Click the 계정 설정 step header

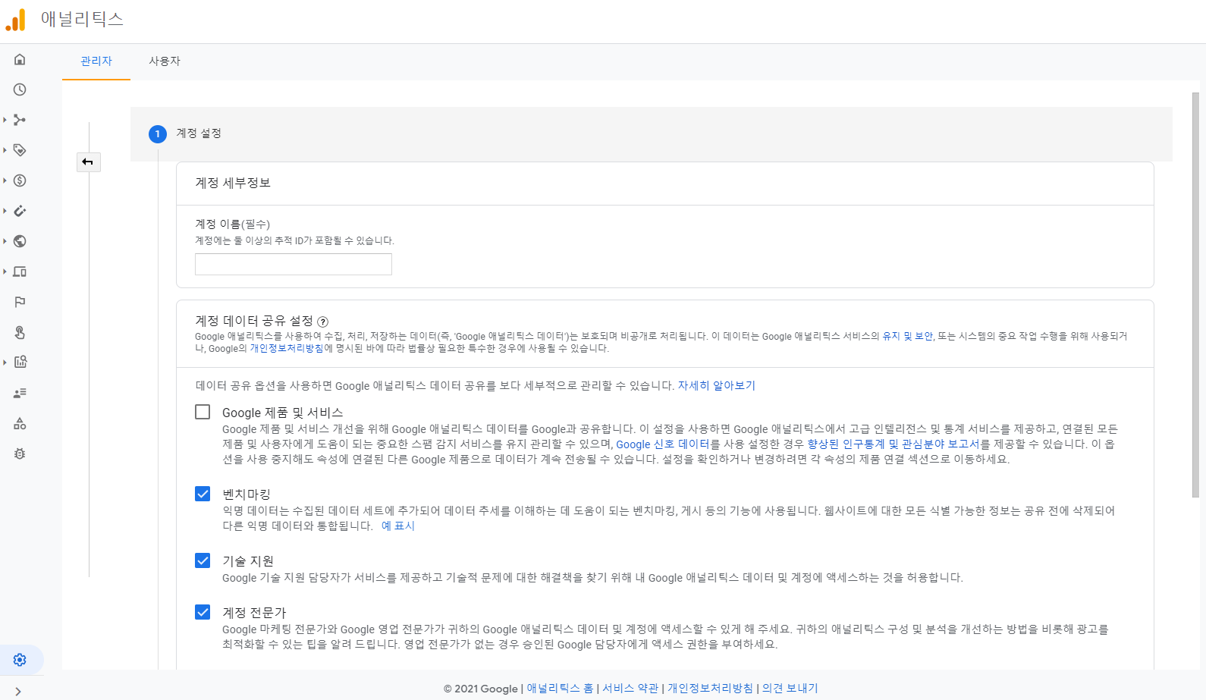(652, 133)
